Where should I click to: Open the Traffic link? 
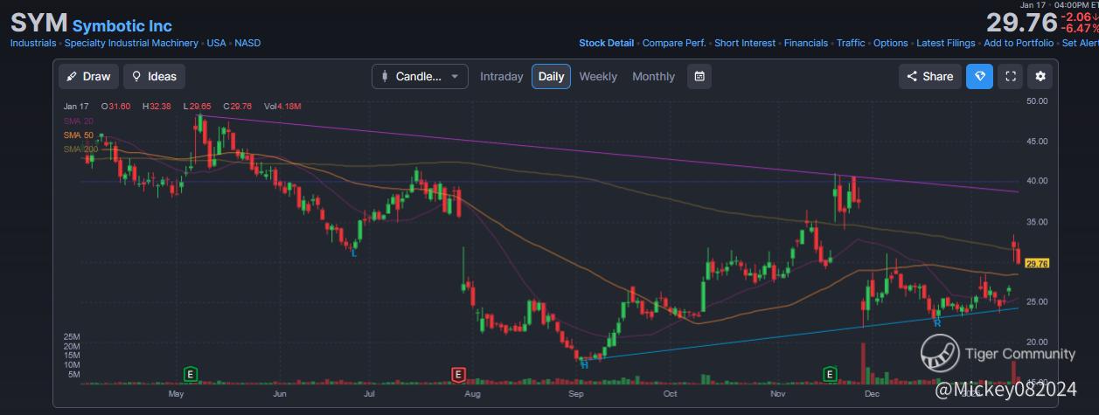851,43
